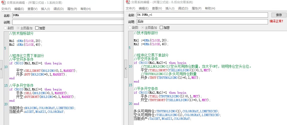Viewport: 287px width, 125px height.
Task: Click the 说明 field containing 后台
Action: click(x=202, y=22)
